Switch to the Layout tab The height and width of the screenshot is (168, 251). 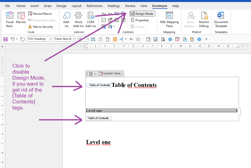click(x=77, y=6)
